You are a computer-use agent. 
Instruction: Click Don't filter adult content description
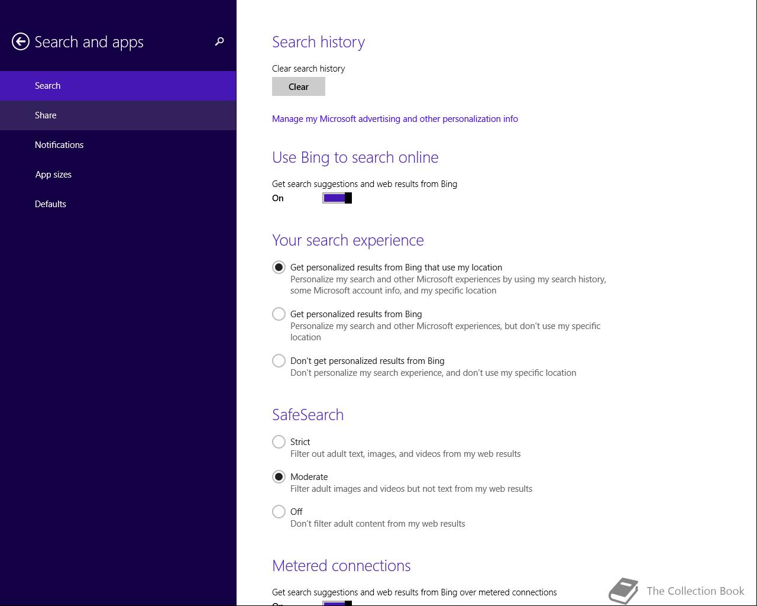tap(378, 524)
